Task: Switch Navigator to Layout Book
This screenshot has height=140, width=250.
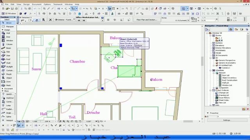Action: pyautogui.click(x=242, y=30)
